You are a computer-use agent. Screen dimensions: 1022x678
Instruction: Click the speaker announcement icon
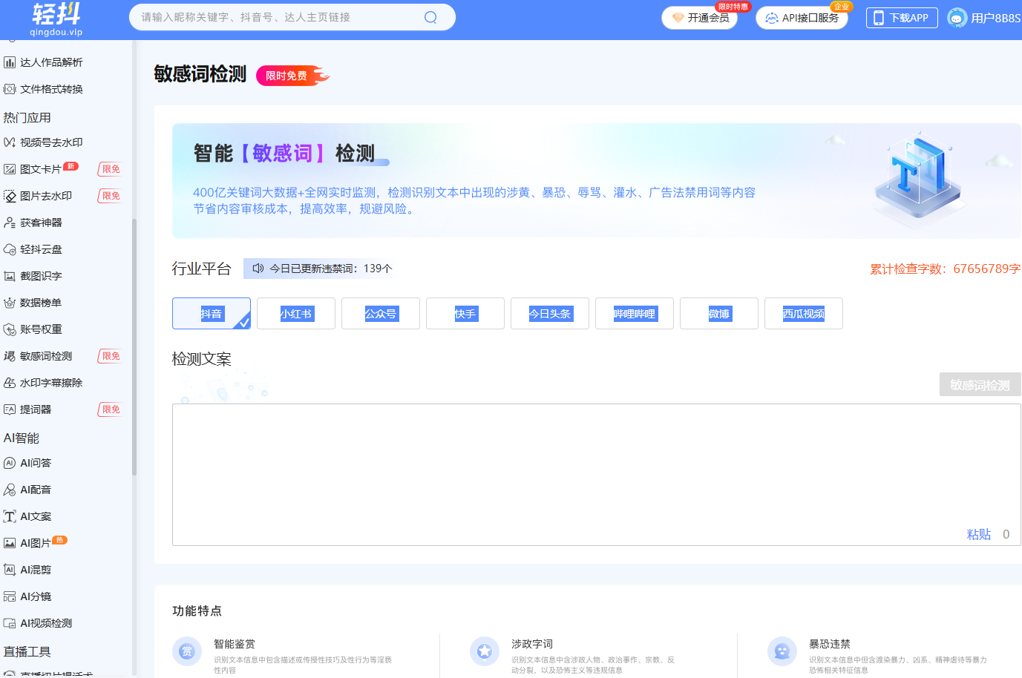point(258,269)
